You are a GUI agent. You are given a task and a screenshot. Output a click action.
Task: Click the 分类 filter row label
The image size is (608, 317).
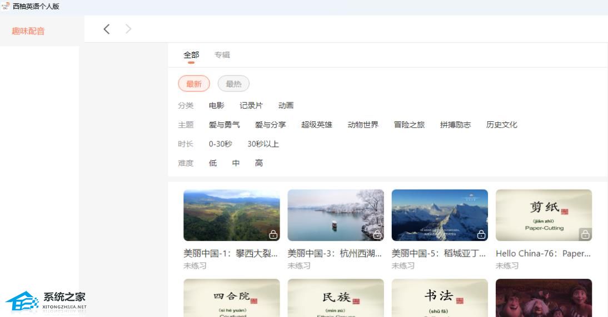coord(186,105)
